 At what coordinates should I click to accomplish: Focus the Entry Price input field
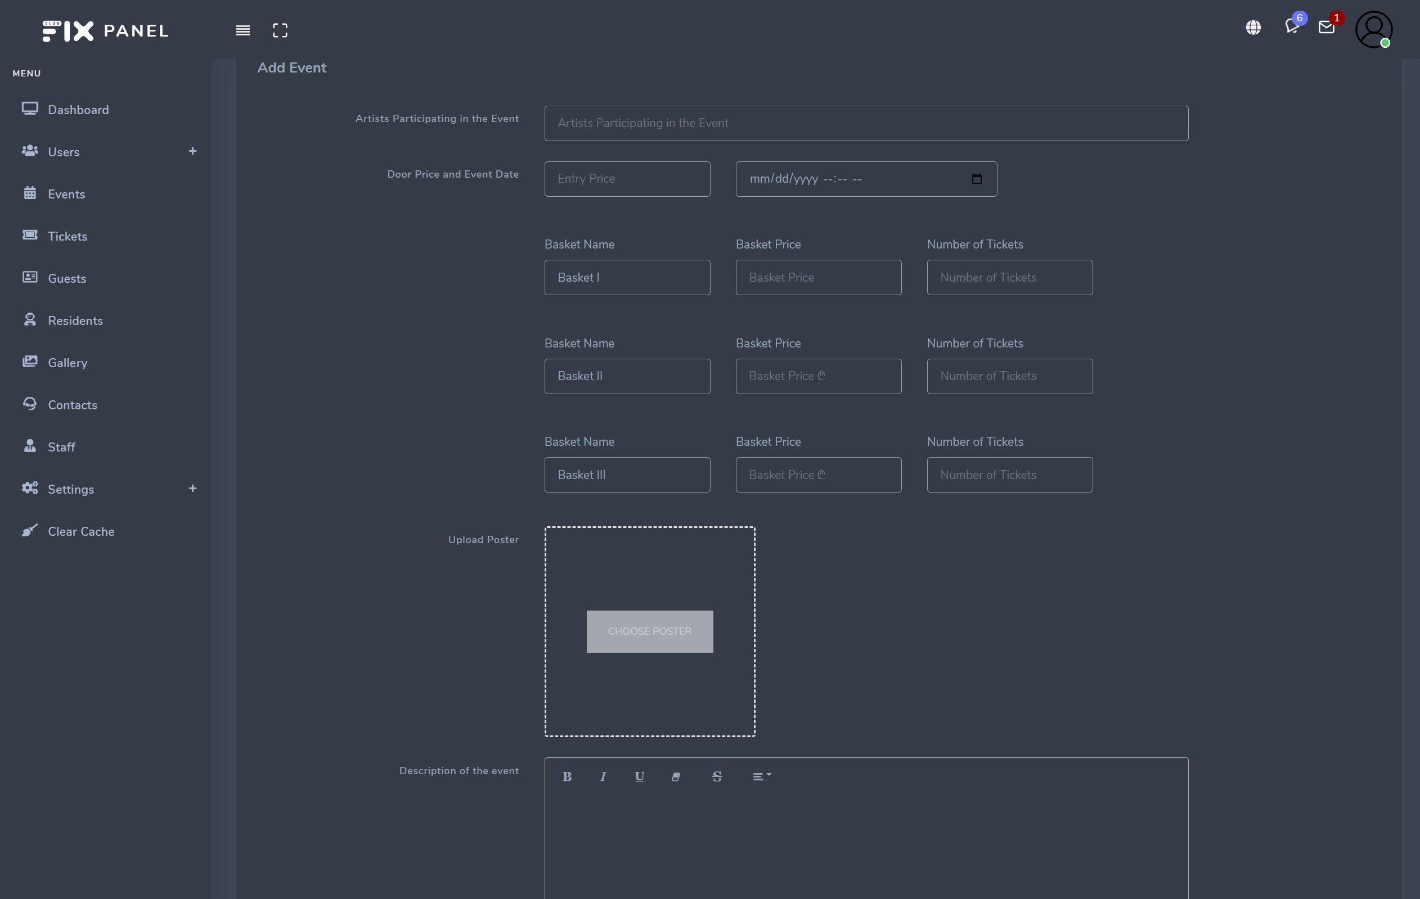(627, 179)
